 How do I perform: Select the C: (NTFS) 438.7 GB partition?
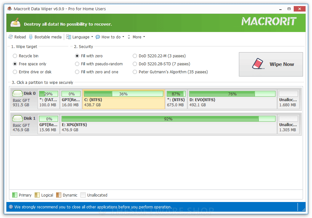[x=123, y=99]
